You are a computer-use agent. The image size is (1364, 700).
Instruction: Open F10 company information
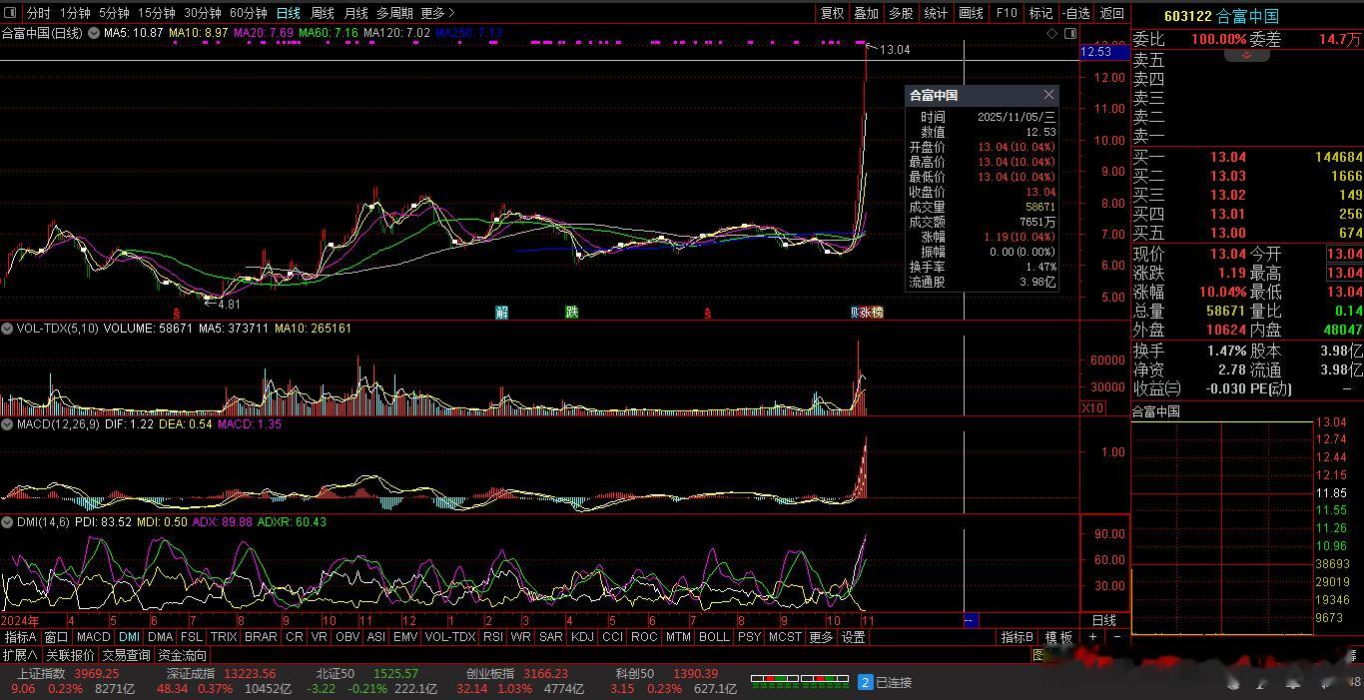(1007, 13)
